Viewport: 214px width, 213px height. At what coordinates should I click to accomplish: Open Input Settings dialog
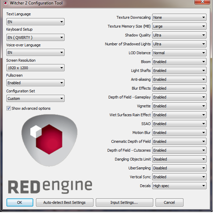(x=124, y=202)
